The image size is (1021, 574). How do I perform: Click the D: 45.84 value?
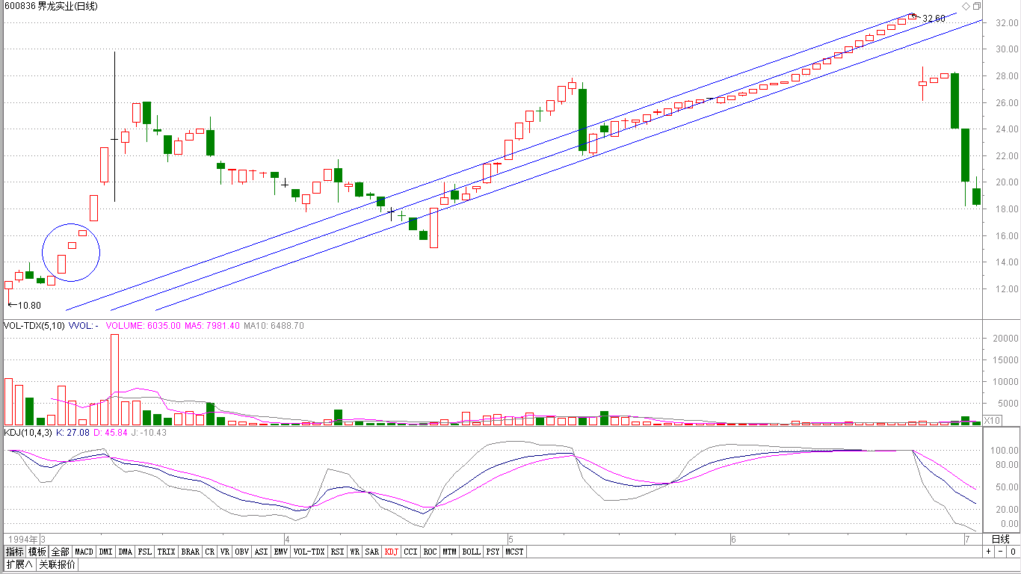click(x=111, y=432)
